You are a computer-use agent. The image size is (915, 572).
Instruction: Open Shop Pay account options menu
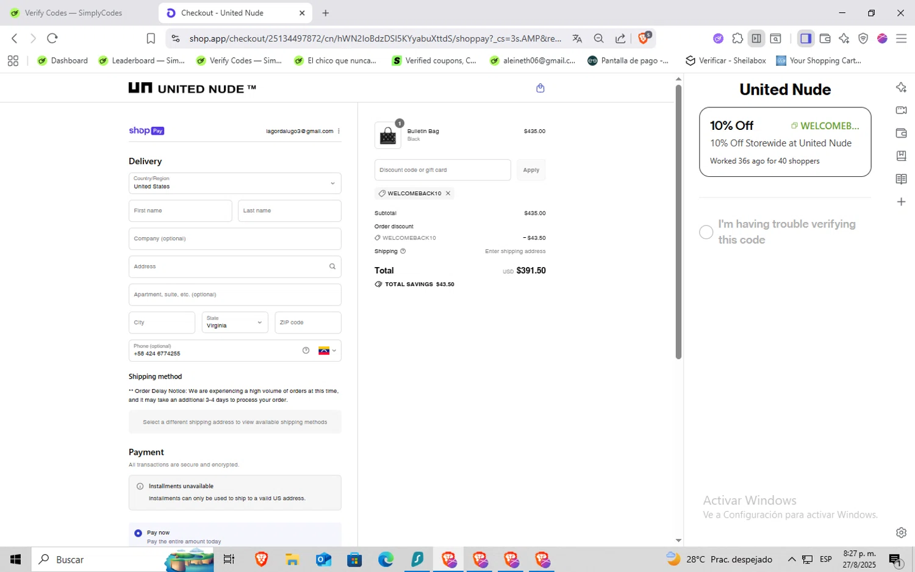click(x=339, y=131)
